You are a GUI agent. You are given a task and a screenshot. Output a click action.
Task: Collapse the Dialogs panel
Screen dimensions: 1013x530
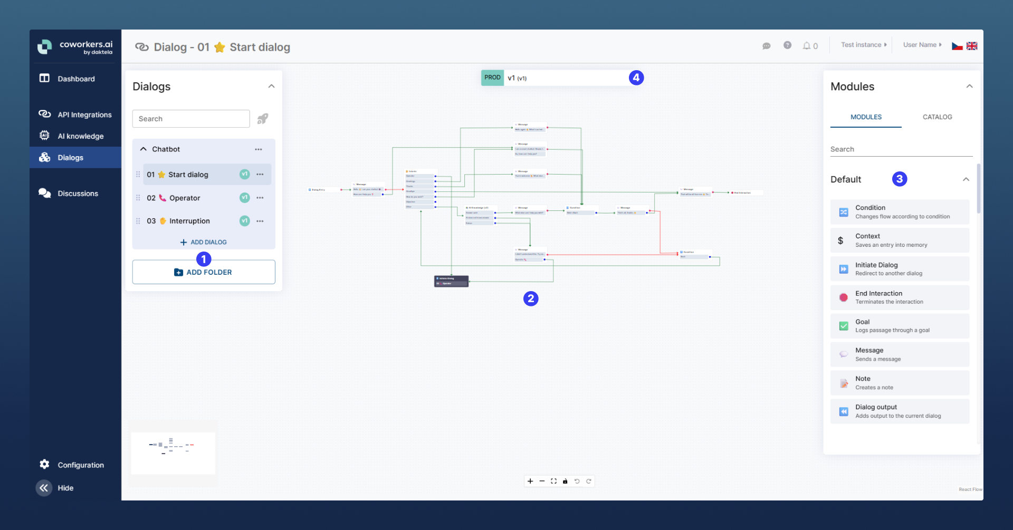tap(271, 86)
